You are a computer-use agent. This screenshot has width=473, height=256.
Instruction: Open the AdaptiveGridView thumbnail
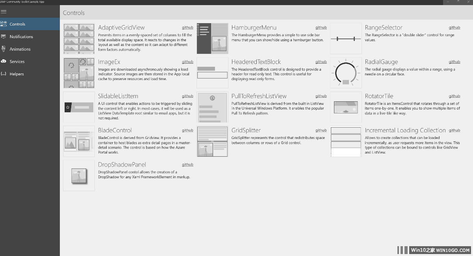coord(79,38)
